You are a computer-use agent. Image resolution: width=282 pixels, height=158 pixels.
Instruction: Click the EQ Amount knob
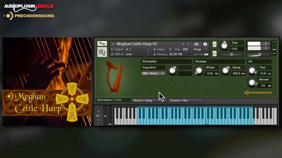[x=252, y=83]
